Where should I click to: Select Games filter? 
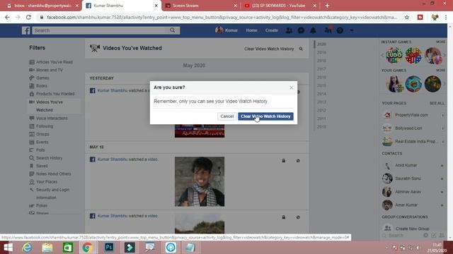coord(40,78)
